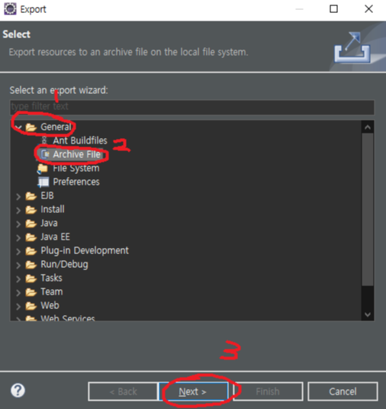Click the scrollbar down arrow

(368, 314)
